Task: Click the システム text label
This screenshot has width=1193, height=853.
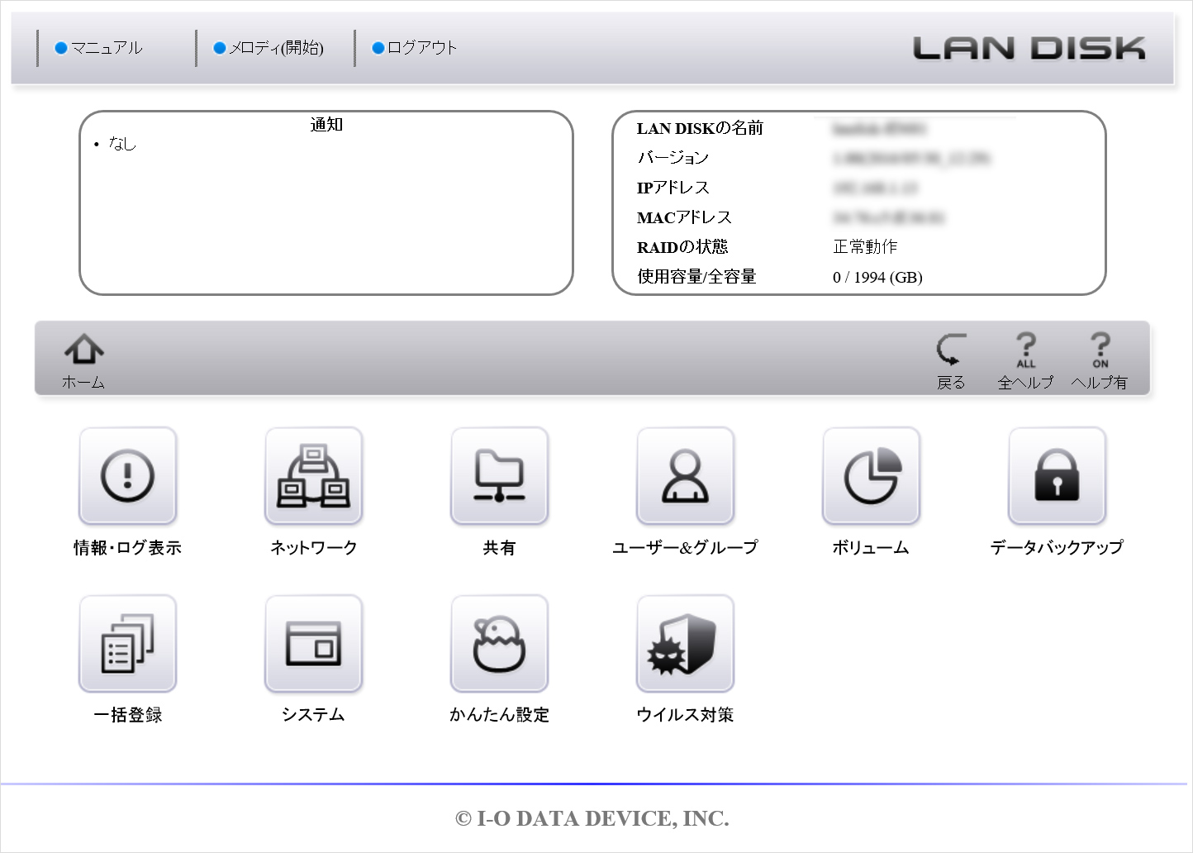Action: pos(313,715)
